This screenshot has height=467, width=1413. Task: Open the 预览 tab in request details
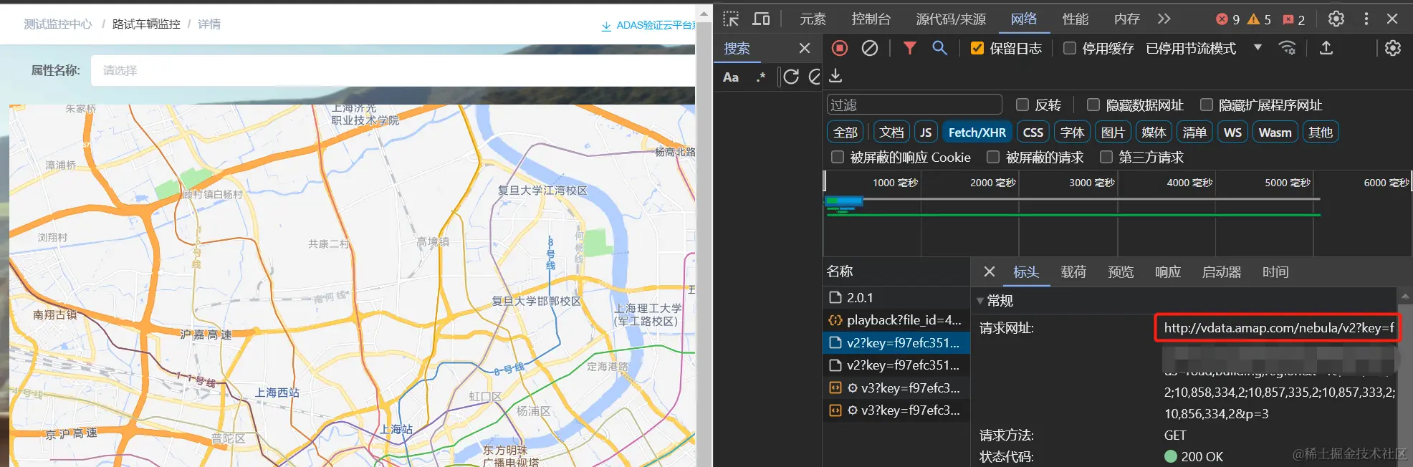[1121, 271]
